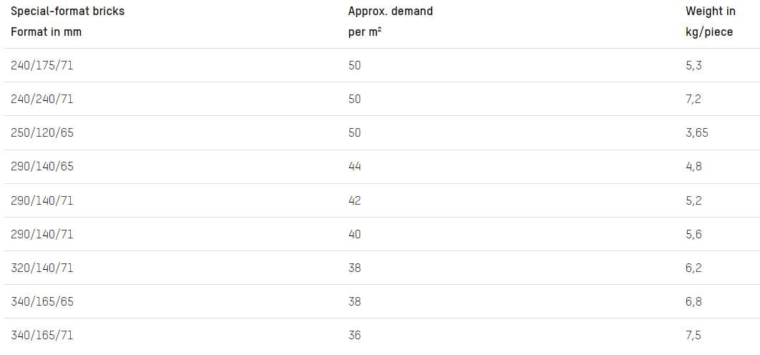Click the "kg/piece" unit label
Image resolution: width=760 pixels, height=355 pixels.
tap(708, 32)
